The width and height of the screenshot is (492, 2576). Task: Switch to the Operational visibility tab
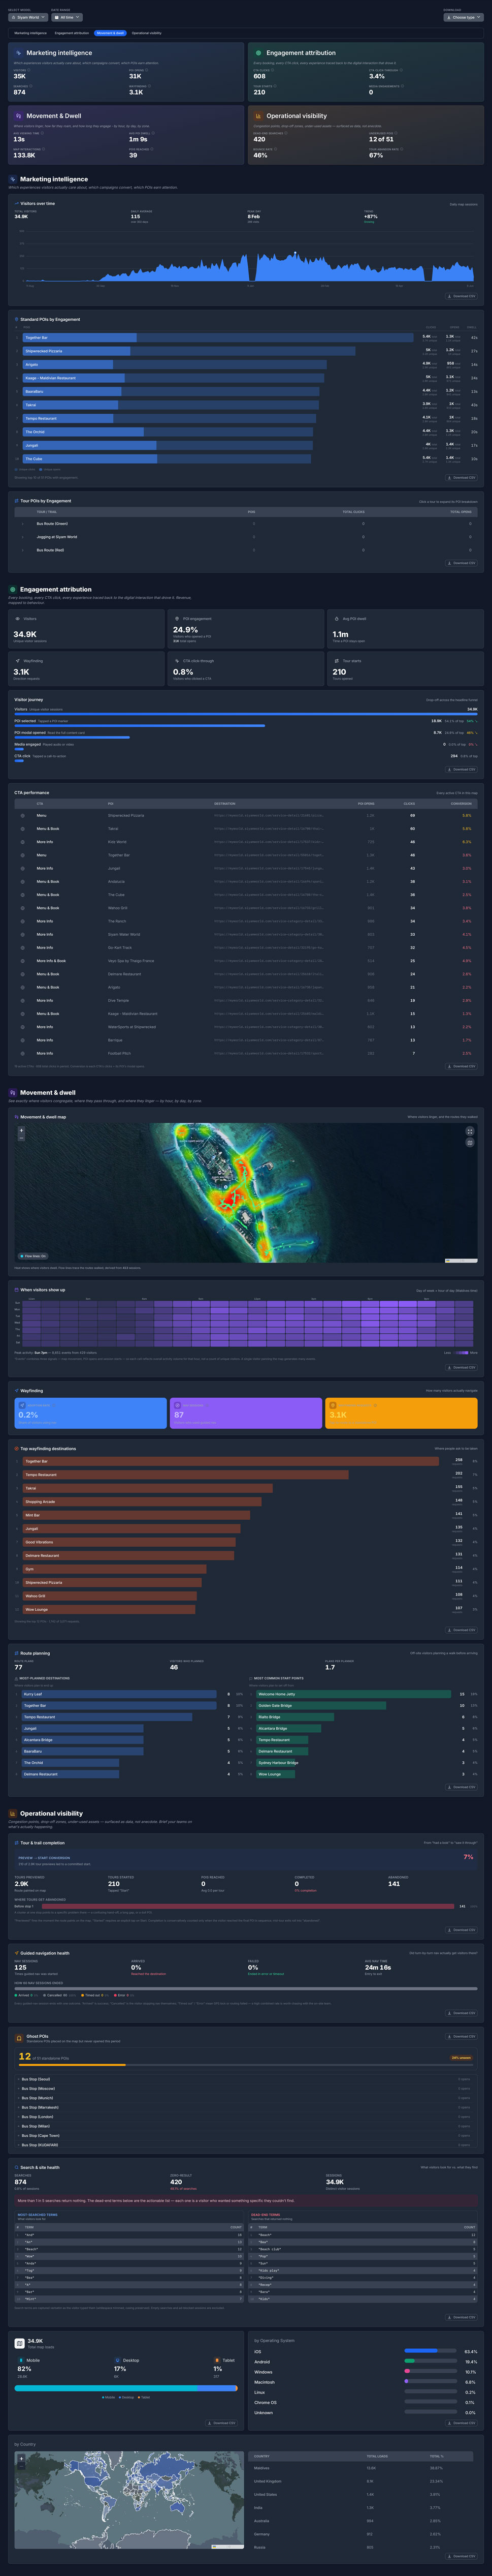[147, 33]
